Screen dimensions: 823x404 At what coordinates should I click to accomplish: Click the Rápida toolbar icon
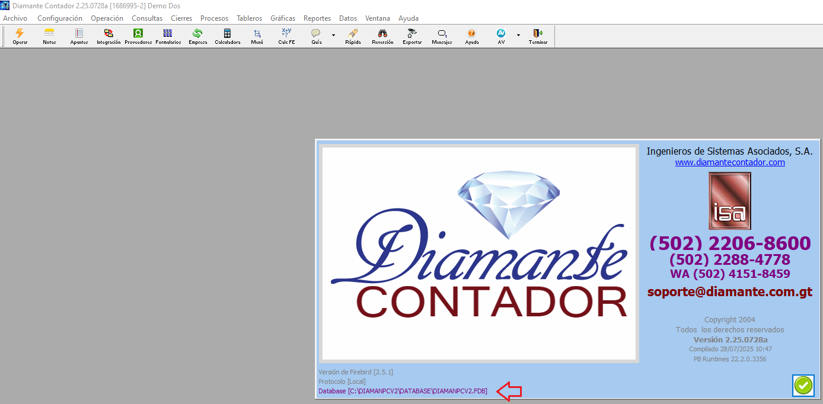click(x=353, y=36)
